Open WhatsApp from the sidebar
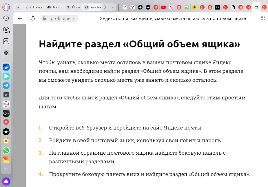This screenshot has width=268, height=187. 6,150
